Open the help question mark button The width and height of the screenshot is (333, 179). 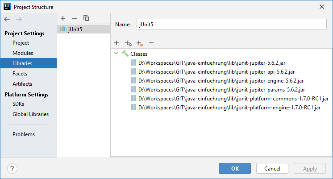[12, 169]
